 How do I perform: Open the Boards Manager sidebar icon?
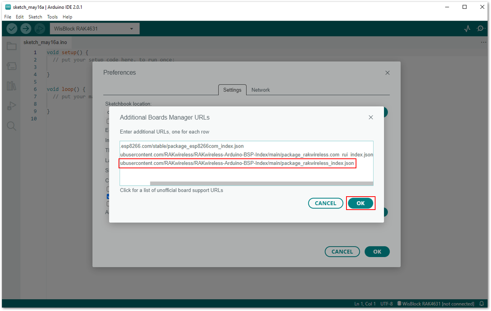pos(11,66)
